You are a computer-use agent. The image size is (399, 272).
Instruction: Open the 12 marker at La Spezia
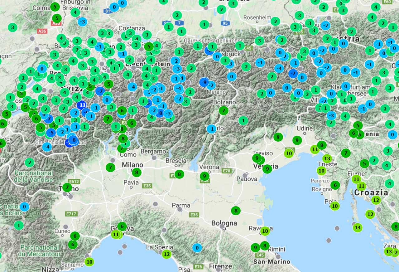(167, 254)
